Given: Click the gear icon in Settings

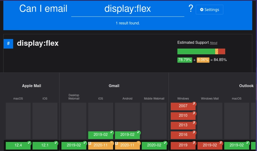Looking at the screenshot, I should (202, 10).
